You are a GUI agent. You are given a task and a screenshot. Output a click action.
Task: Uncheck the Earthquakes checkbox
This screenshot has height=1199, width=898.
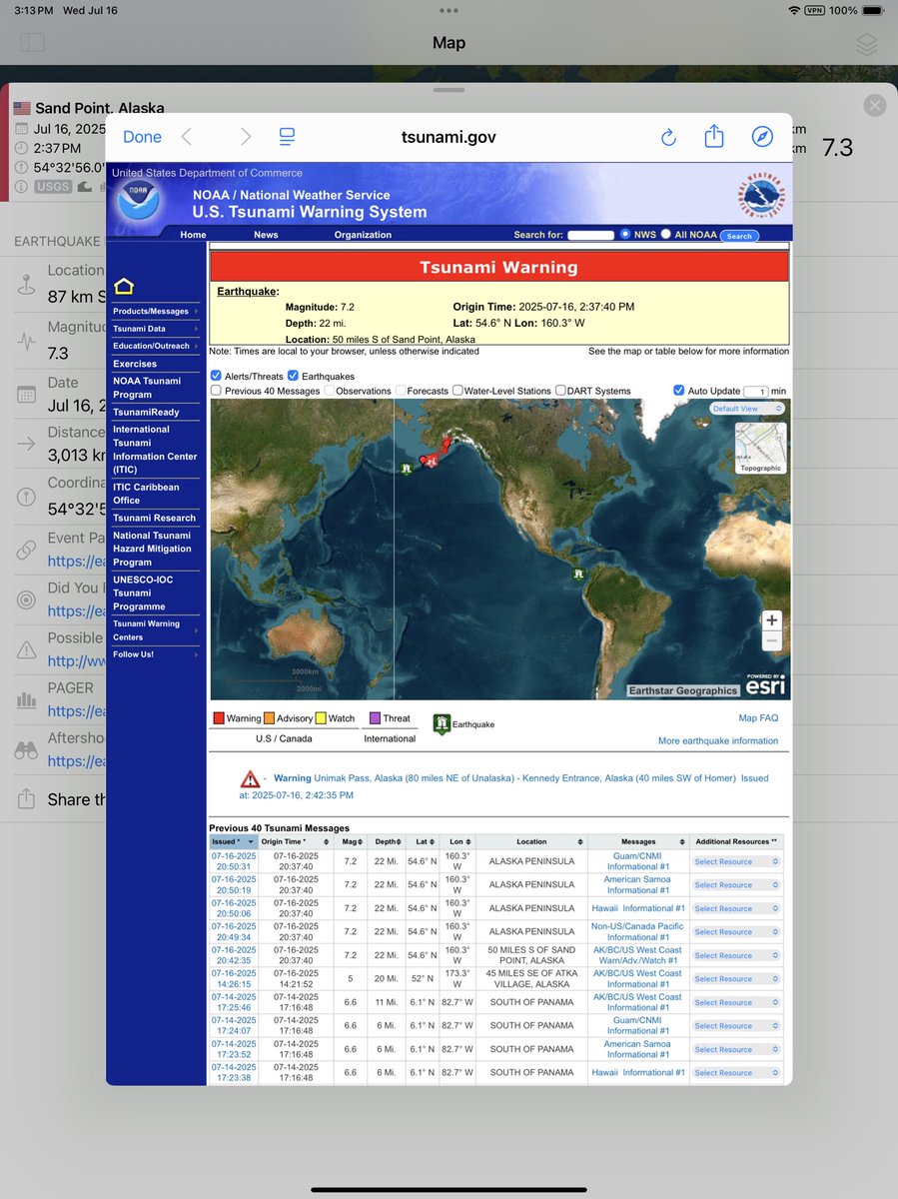click(x=293, y=376)
